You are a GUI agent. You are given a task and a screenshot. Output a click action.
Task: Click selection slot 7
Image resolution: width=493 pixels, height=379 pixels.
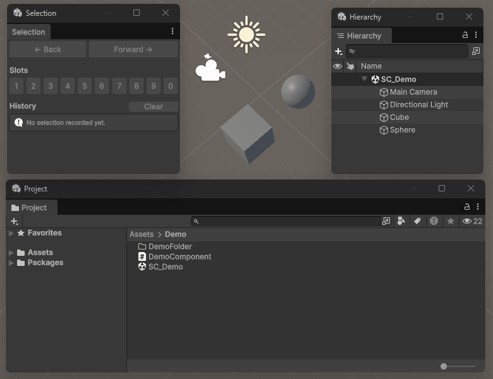click(x=119, y=86)
